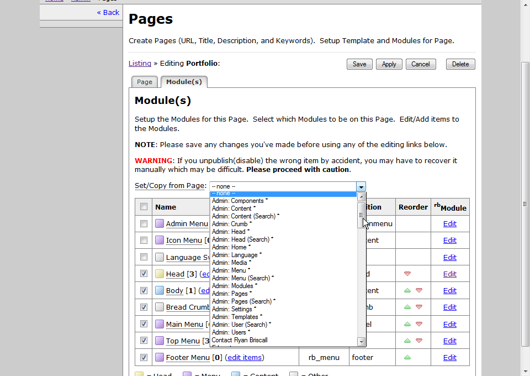Move the Footer Menu module up
The height and width of the screenshot is (376, 530).
click(x=407, y=357)
